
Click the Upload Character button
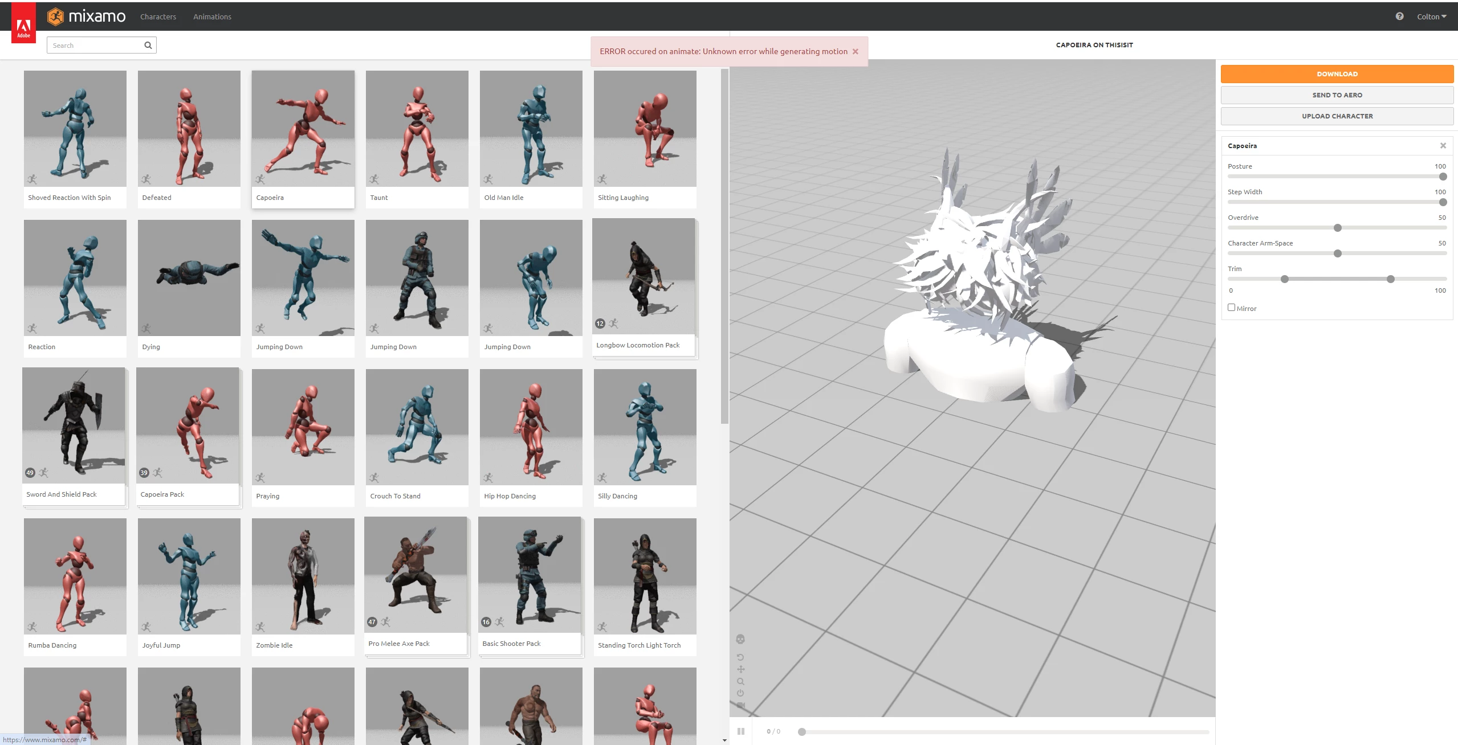(x=1337, y=116)
